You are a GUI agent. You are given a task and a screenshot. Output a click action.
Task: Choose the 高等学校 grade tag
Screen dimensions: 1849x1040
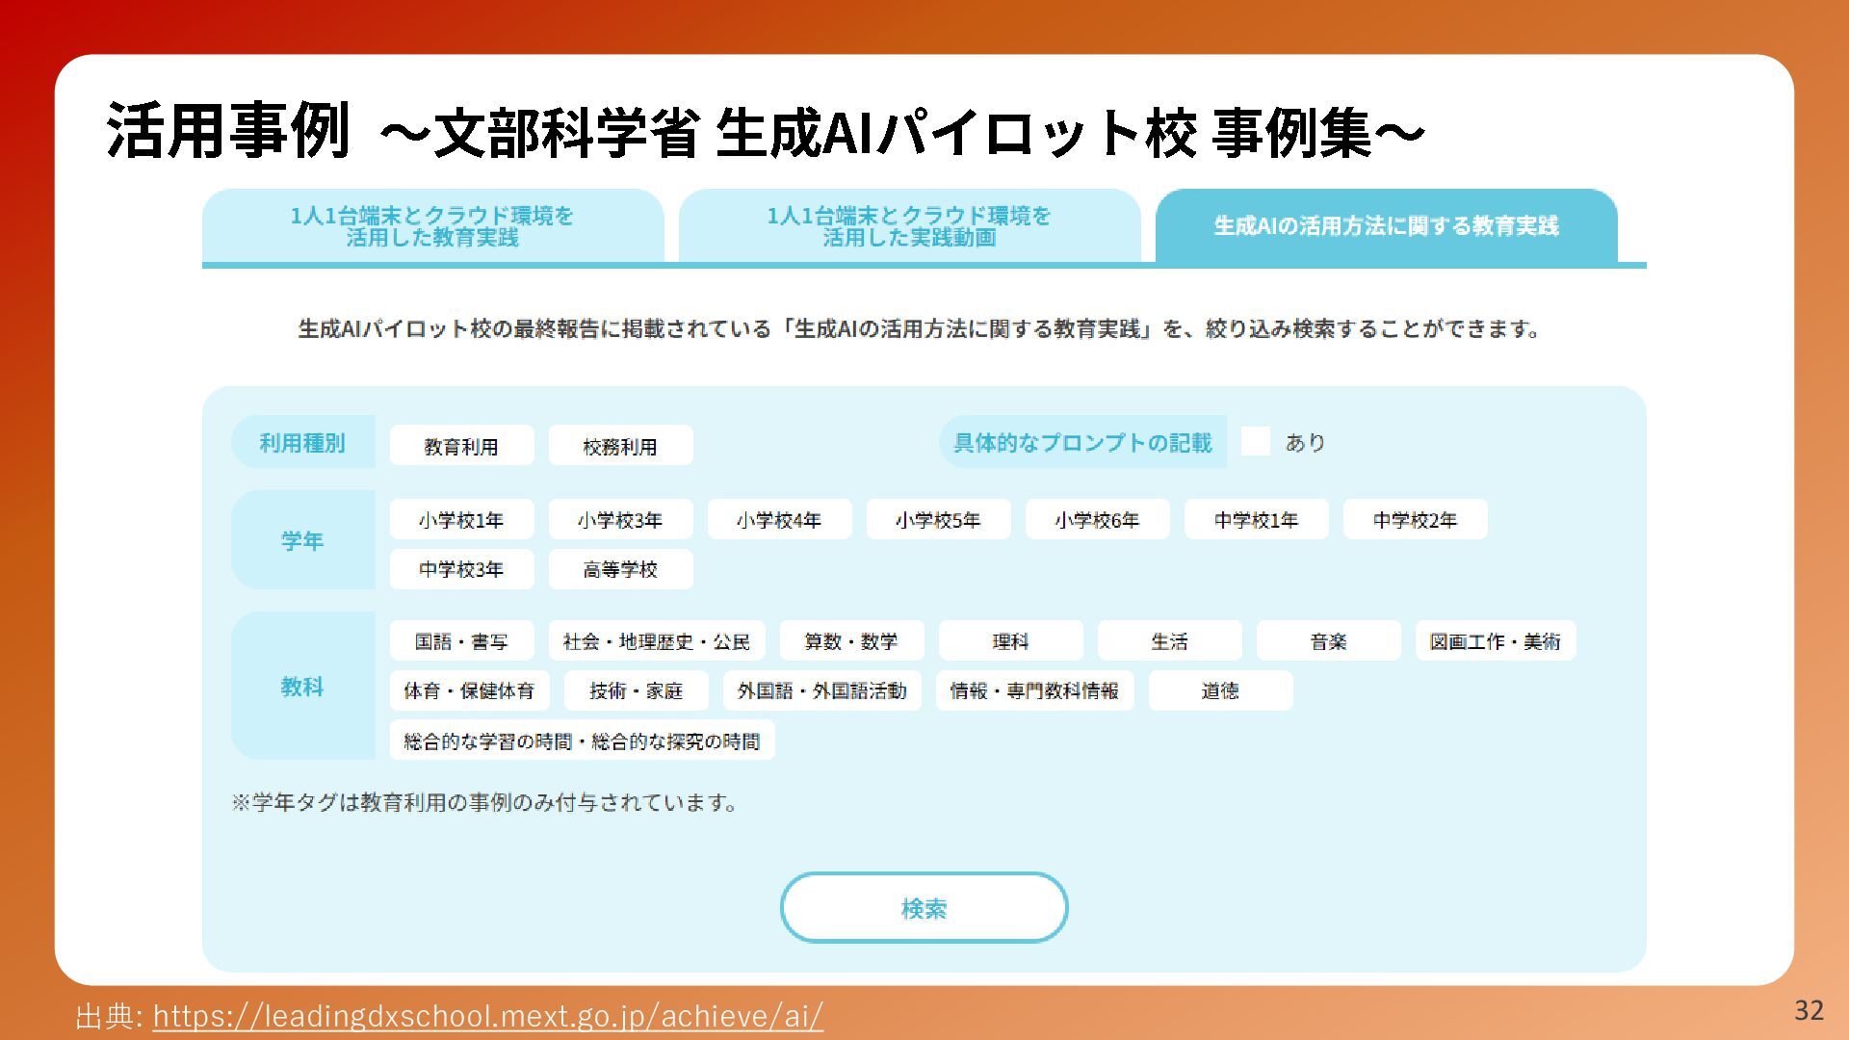pyautogui.click(x=620, y=569)
